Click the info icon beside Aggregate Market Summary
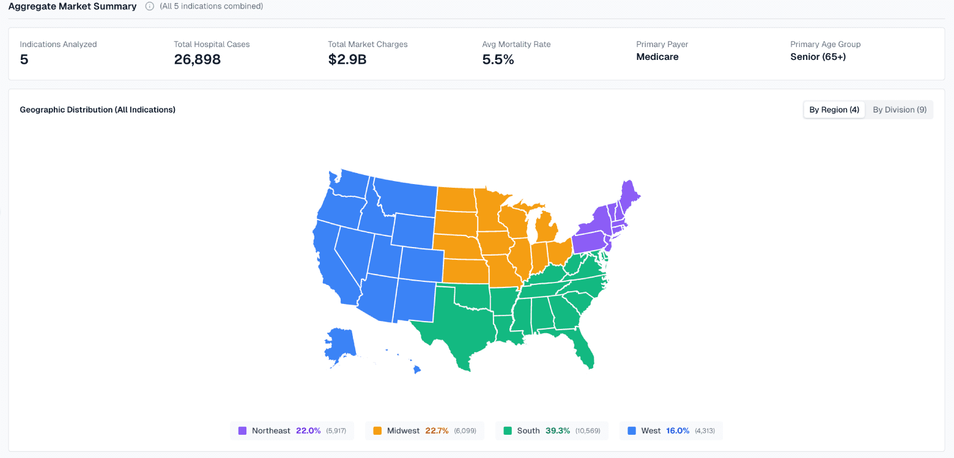 [x=149, y=6]
